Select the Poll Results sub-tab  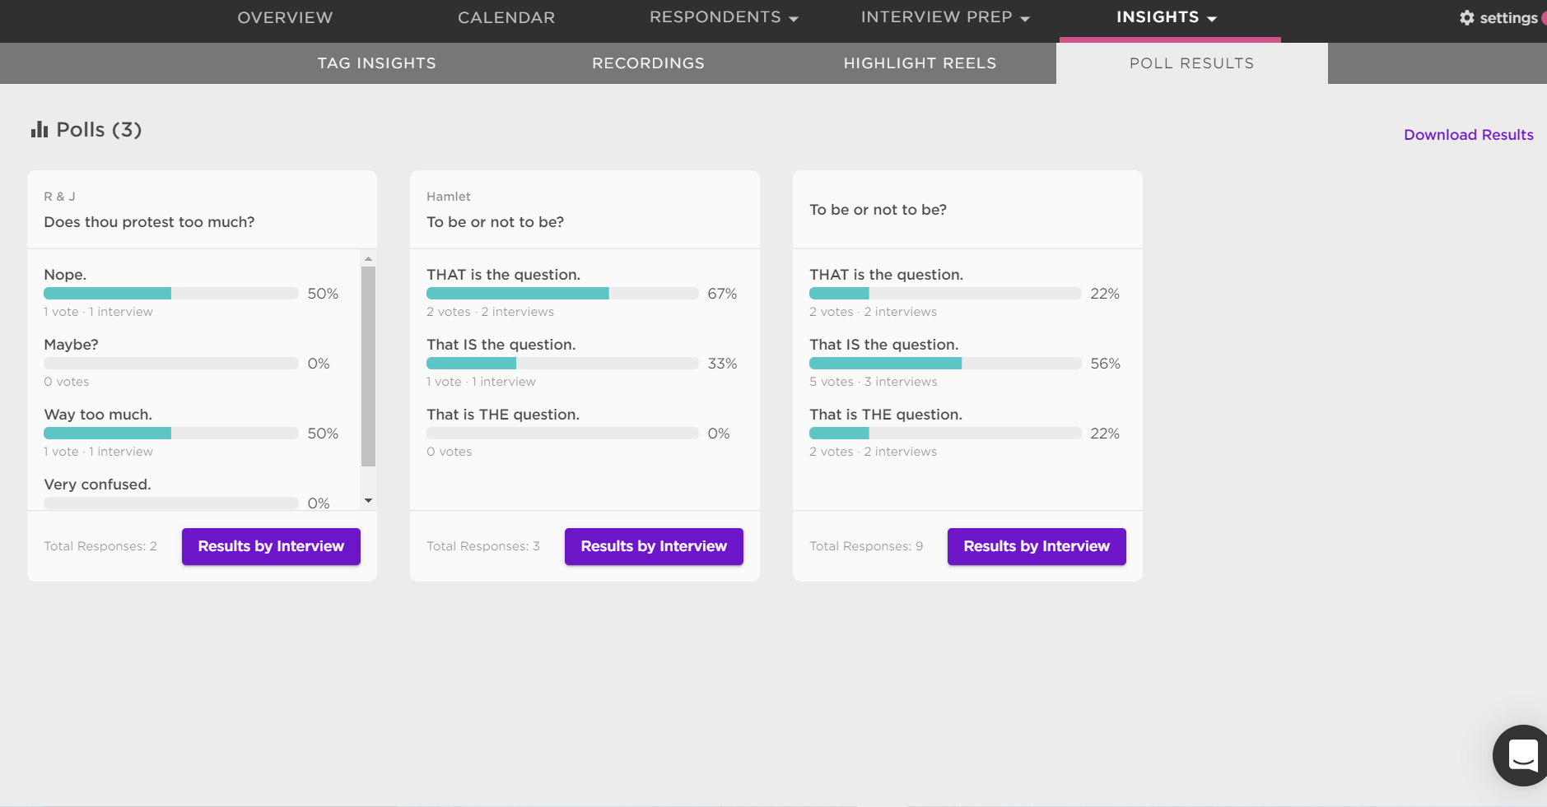coord(1192,63)
